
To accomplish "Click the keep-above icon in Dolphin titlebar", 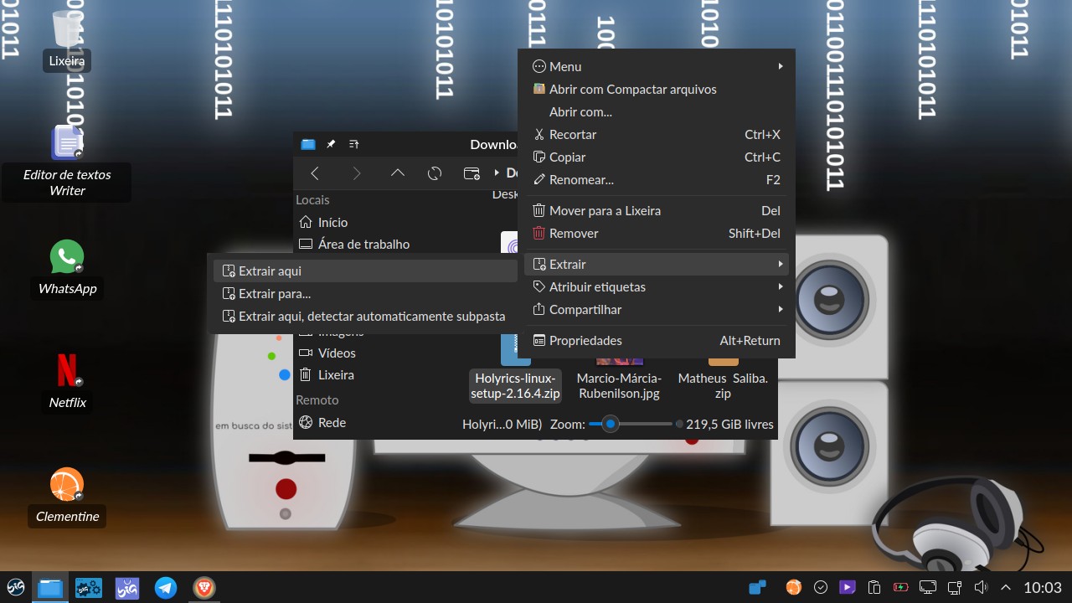I will pyautogui.click(x=353, y=144).
